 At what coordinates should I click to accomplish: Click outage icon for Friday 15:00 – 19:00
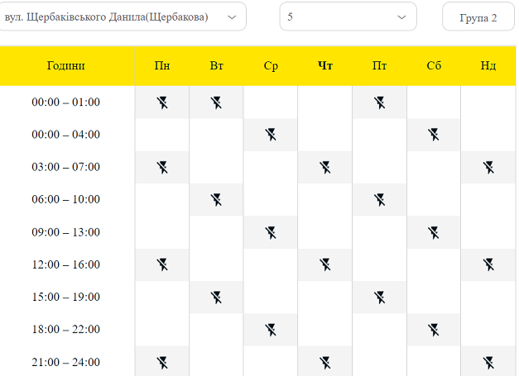(x=380, y=297)
